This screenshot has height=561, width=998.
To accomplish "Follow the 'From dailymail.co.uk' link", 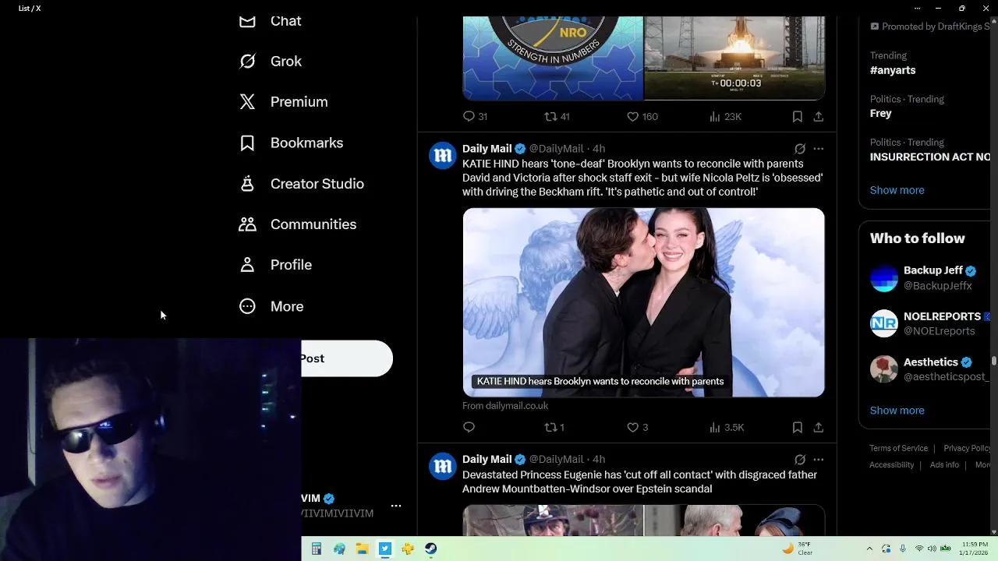I will [x=505, y=406].
